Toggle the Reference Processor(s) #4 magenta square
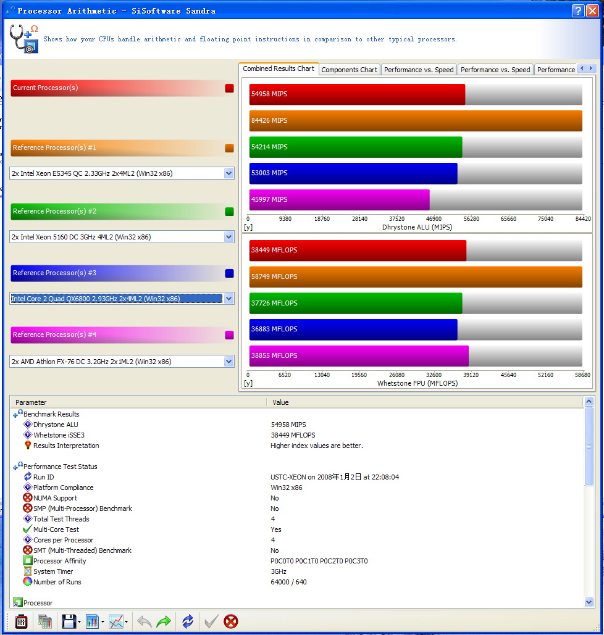This screenshot has width=604, height=635. point(230,335)
